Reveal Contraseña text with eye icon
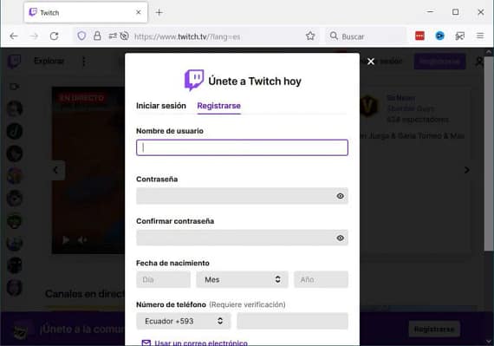This screenshot has height=346, width=494. (x=340, y=196)
